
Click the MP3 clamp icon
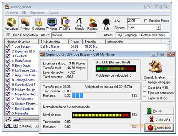65,22
